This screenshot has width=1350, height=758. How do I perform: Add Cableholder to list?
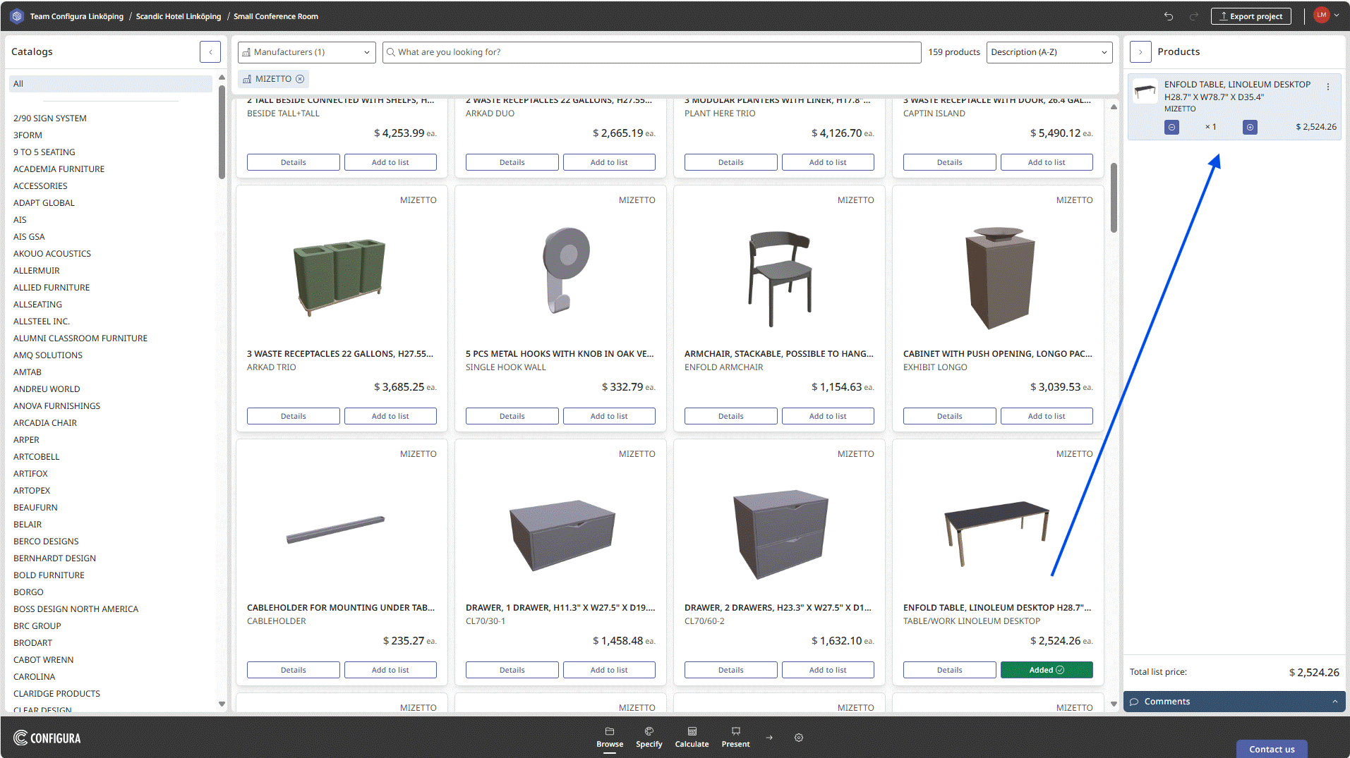[390, 670]
